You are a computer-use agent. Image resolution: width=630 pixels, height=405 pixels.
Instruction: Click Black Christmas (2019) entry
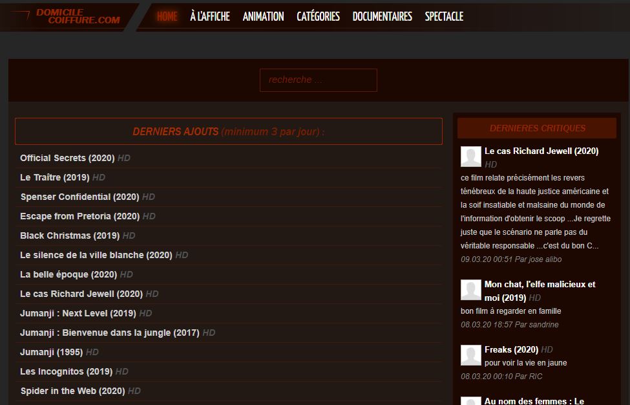(70, 235)
